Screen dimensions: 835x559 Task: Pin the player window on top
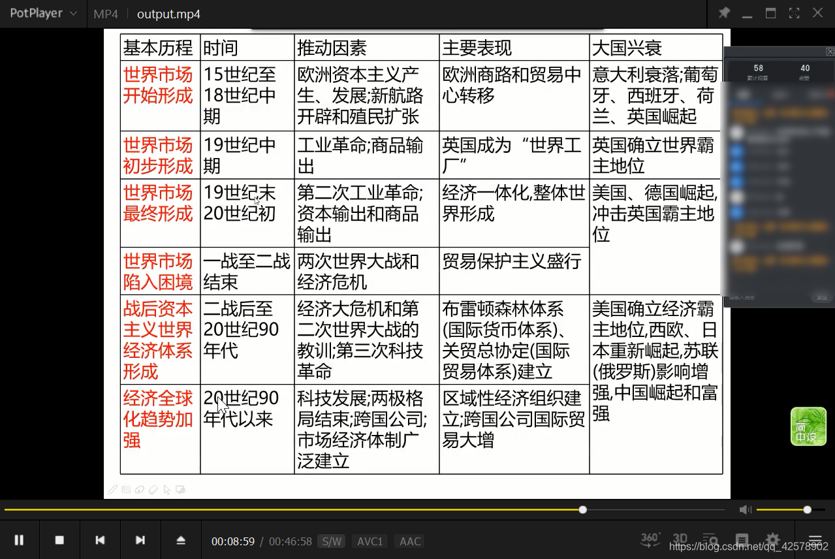[724, 13]
